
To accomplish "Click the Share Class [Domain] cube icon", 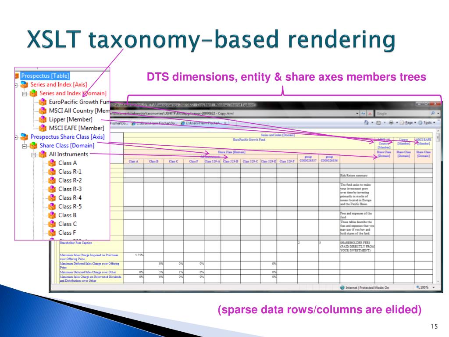I will 33,146.
